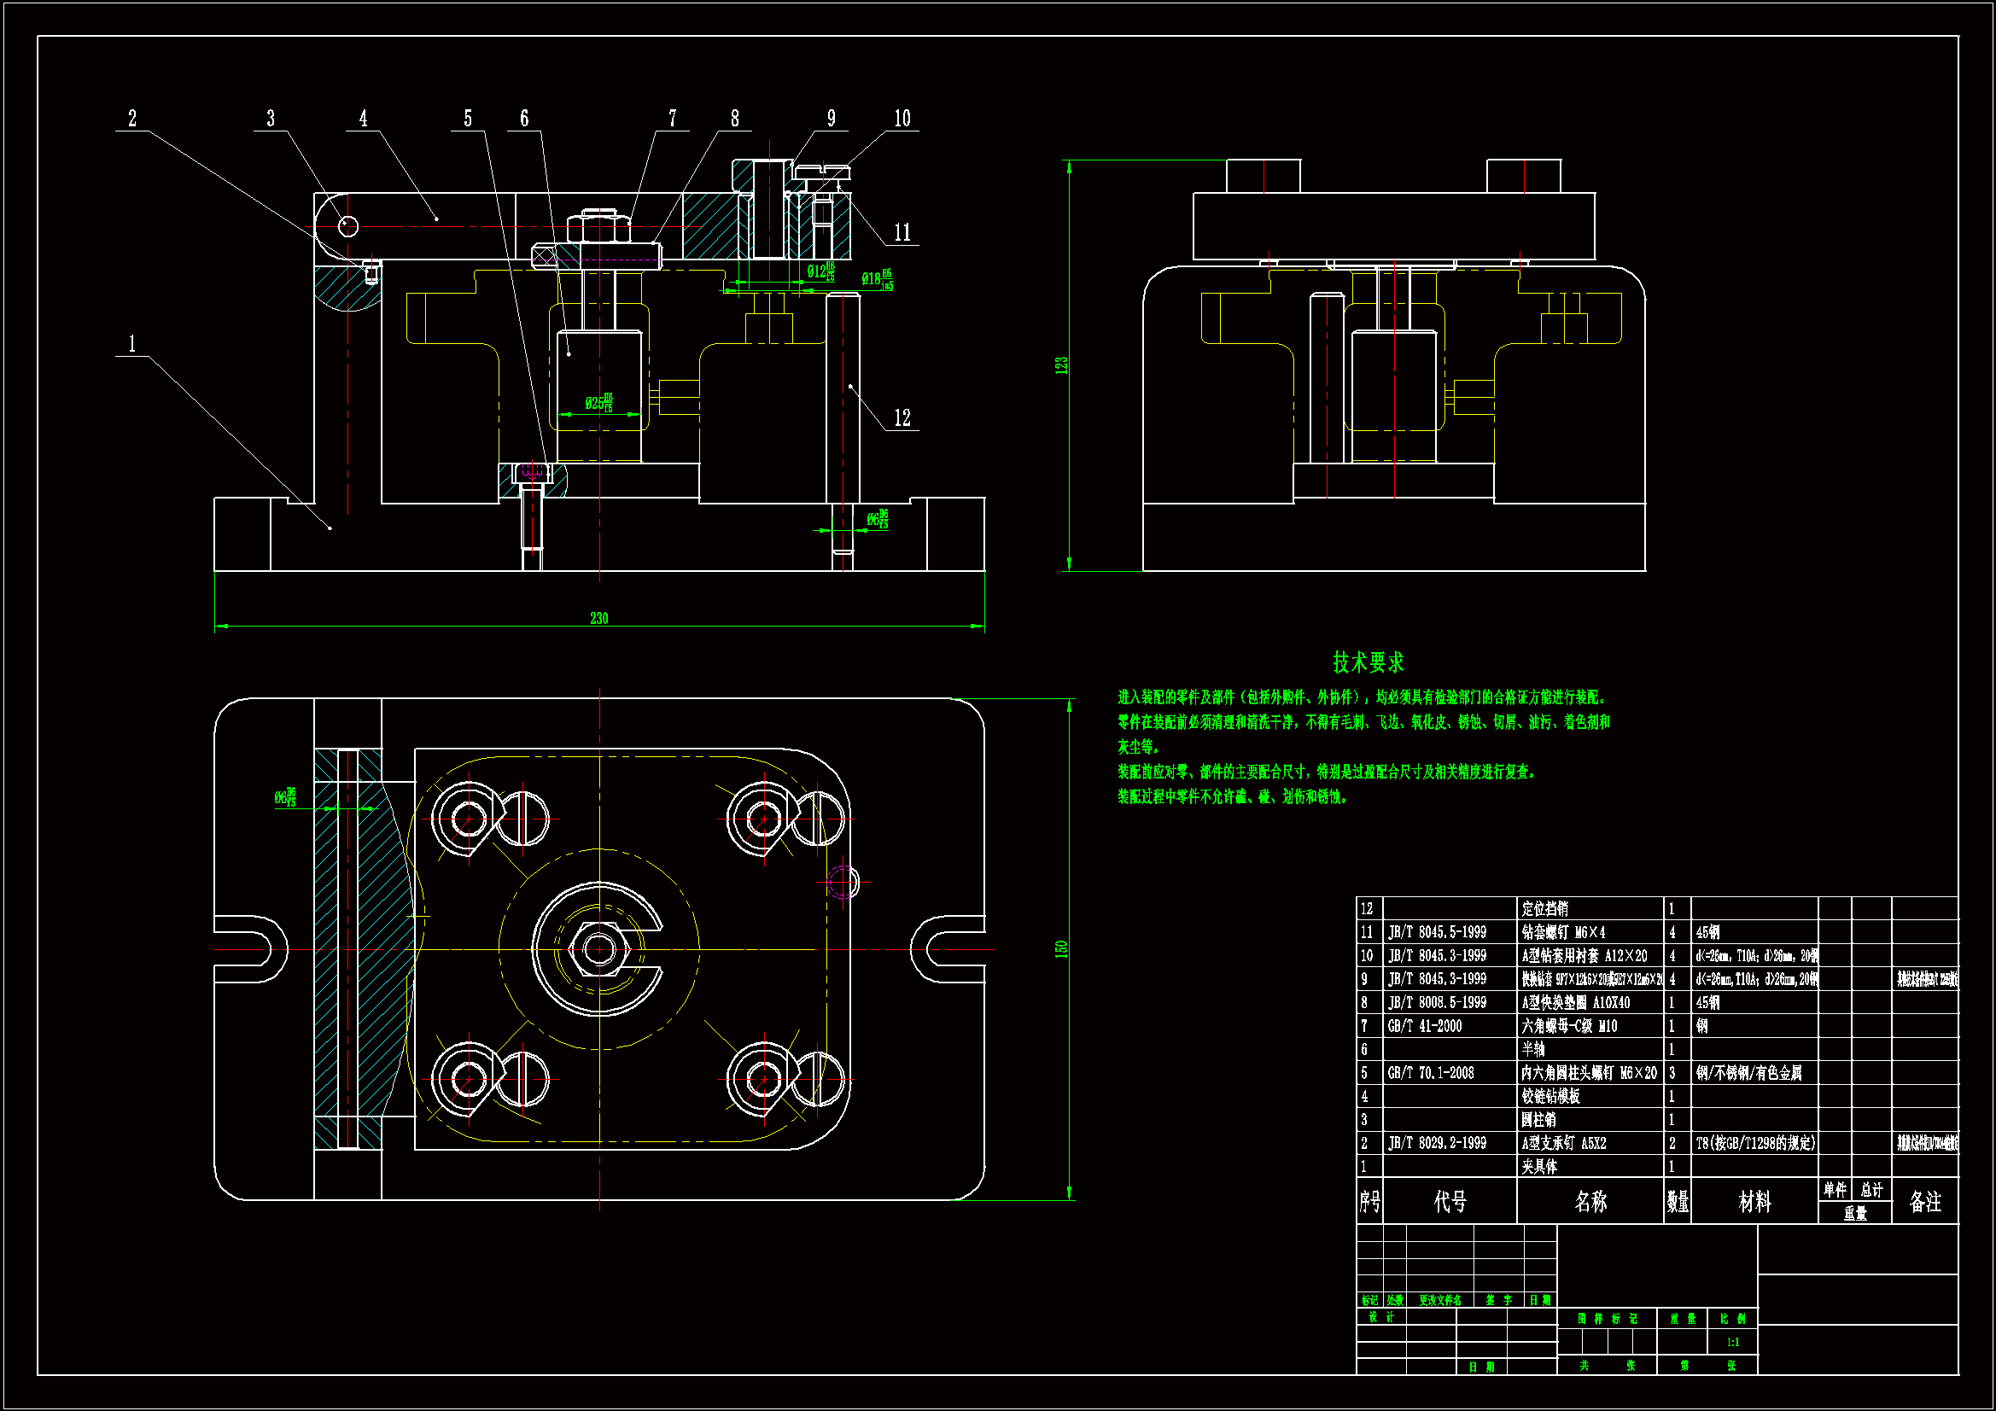The width and height of the screenshot is (1996, 1411).
Task: Click the 名称 column header in parts list
Action: [1590, 1202]
